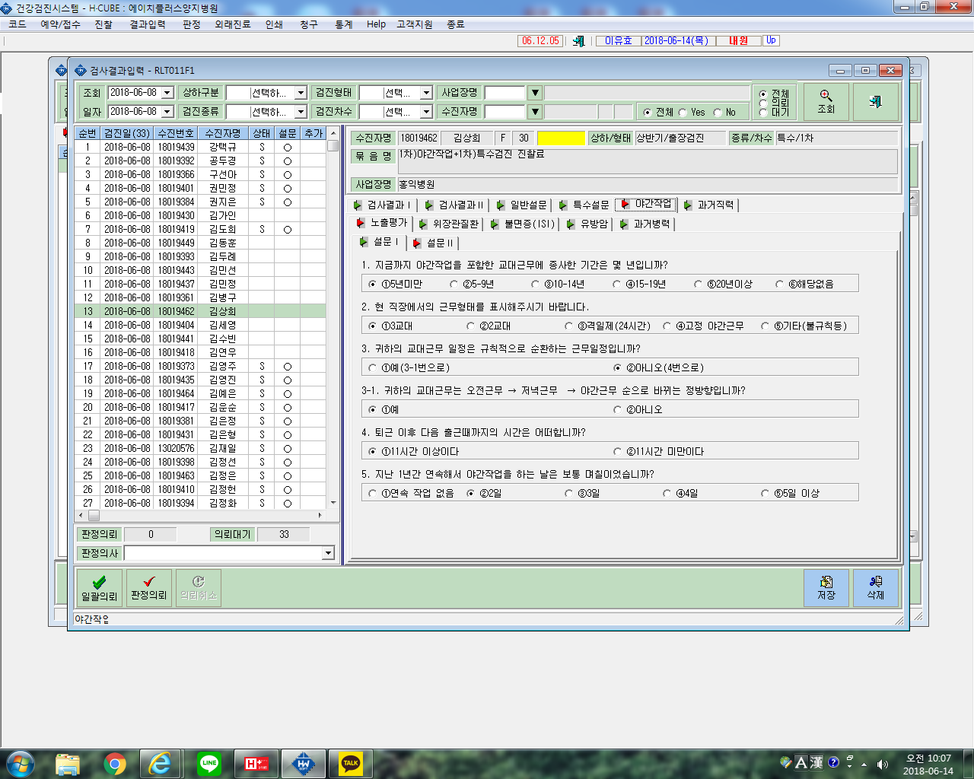Click the yellow highlighted field beside age

pyautogui.click(x=561, y=138)
